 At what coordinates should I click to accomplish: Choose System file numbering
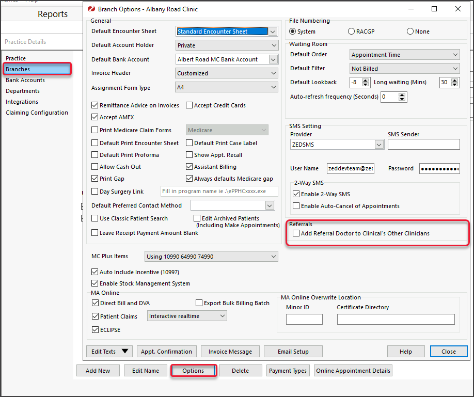(x=292, y=31)
